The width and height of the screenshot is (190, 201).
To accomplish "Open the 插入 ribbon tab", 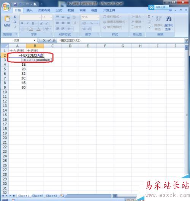I will [x=29, y=10].
